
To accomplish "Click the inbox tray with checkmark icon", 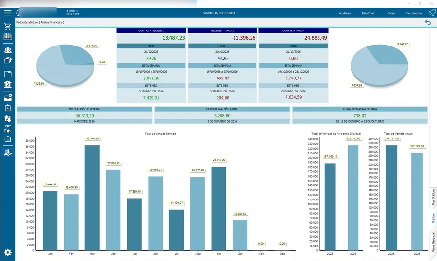I will point(7,97).
